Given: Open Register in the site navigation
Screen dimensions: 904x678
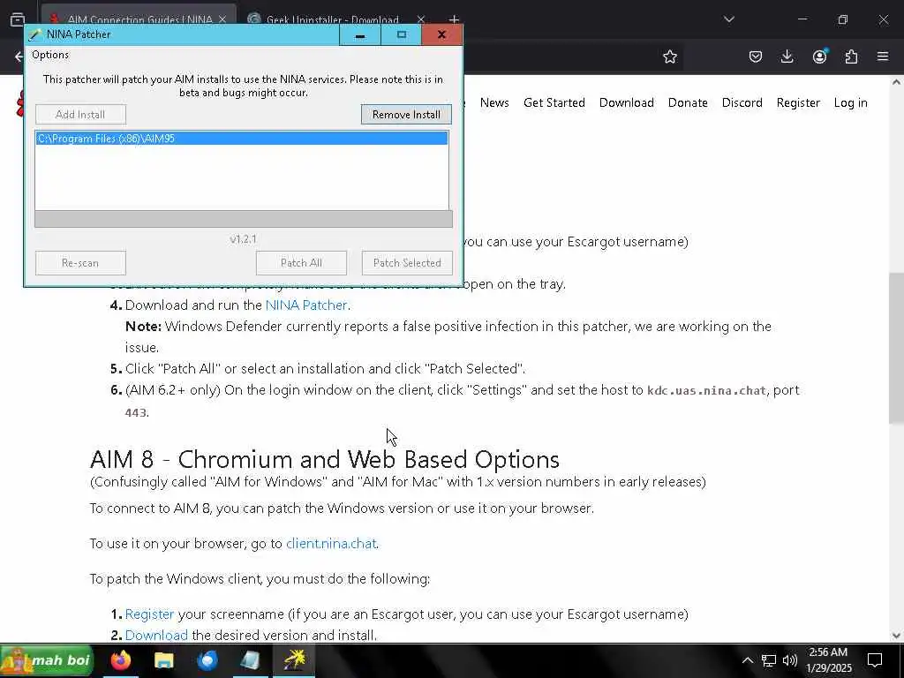Looking at the screenshot, I should click(x=798, y=102).
